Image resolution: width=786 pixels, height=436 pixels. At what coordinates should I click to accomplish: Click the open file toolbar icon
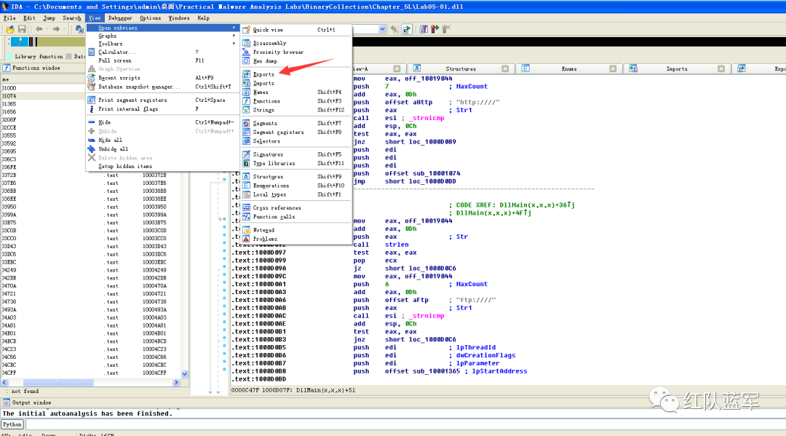(9, 29)
